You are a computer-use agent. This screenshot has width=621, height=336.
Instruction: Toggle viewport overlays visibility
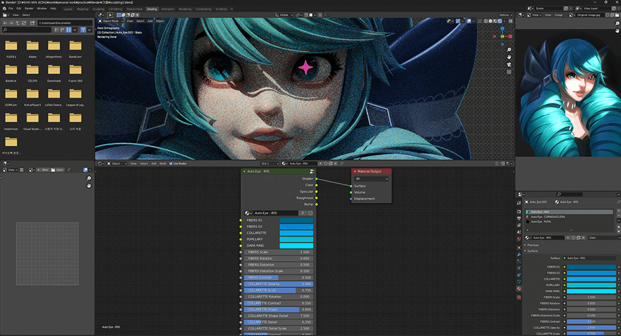[x=469, y=21]
